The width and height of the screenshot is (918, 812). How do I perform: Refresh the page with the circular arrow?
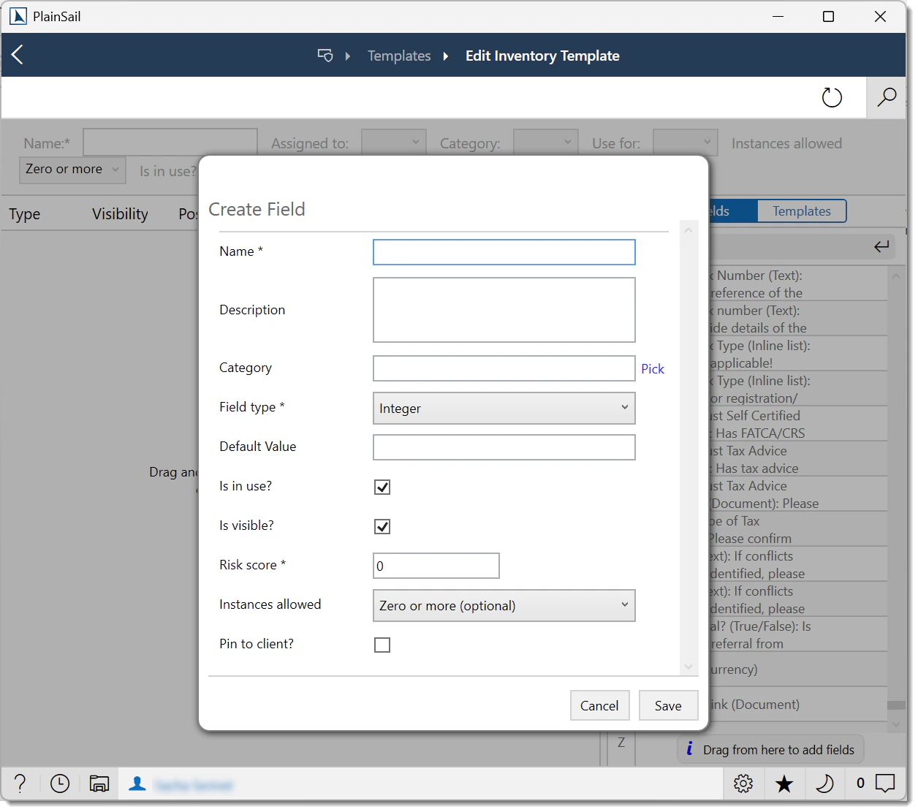832,97
